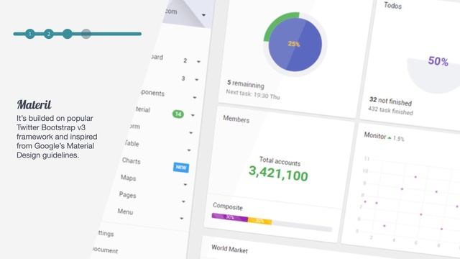Click the green 14 badge
This screenshot has width=460, height=259.
point(178,114)
